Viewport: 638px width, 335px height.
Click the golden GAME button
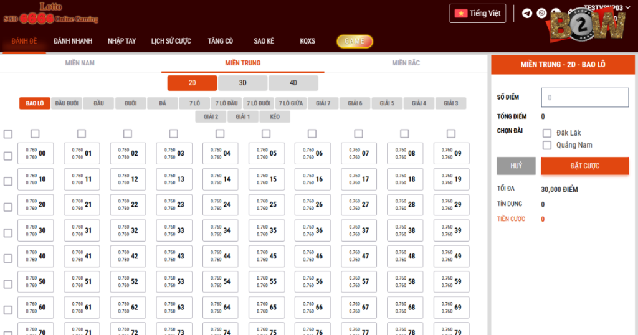[355, 41]
